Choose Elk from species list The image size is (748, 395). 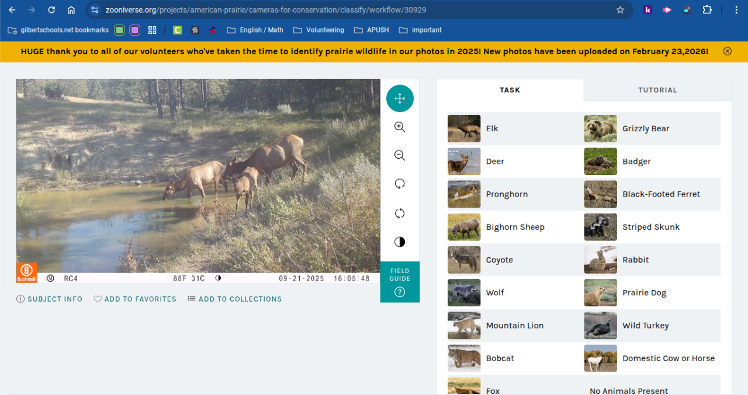pos(515,128)
